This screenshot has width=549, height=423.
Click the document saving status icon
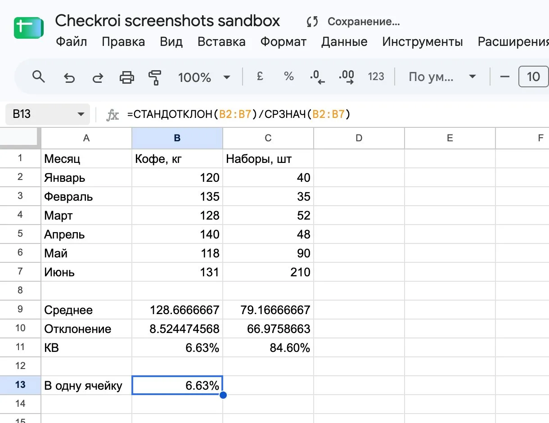(x=312, y=21)
